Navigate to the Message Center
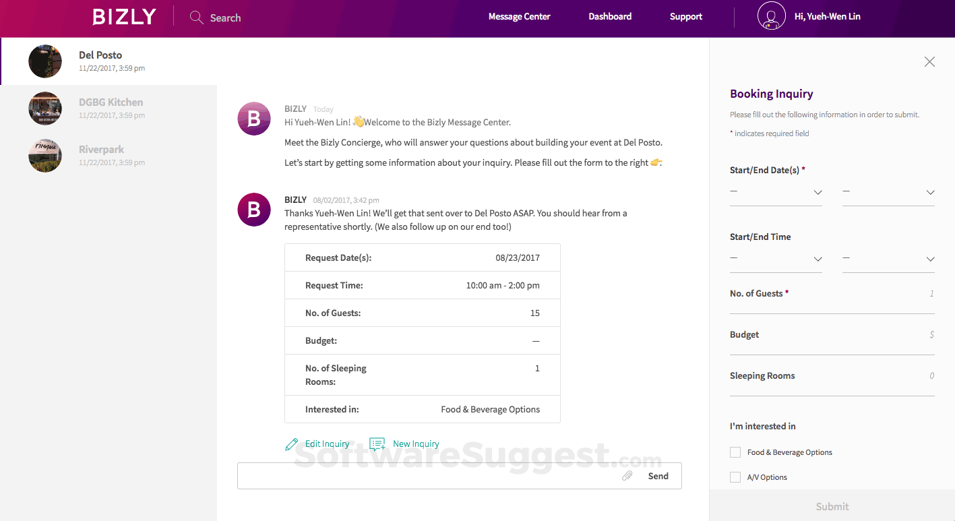955x521 pixels. pos(519,16)
